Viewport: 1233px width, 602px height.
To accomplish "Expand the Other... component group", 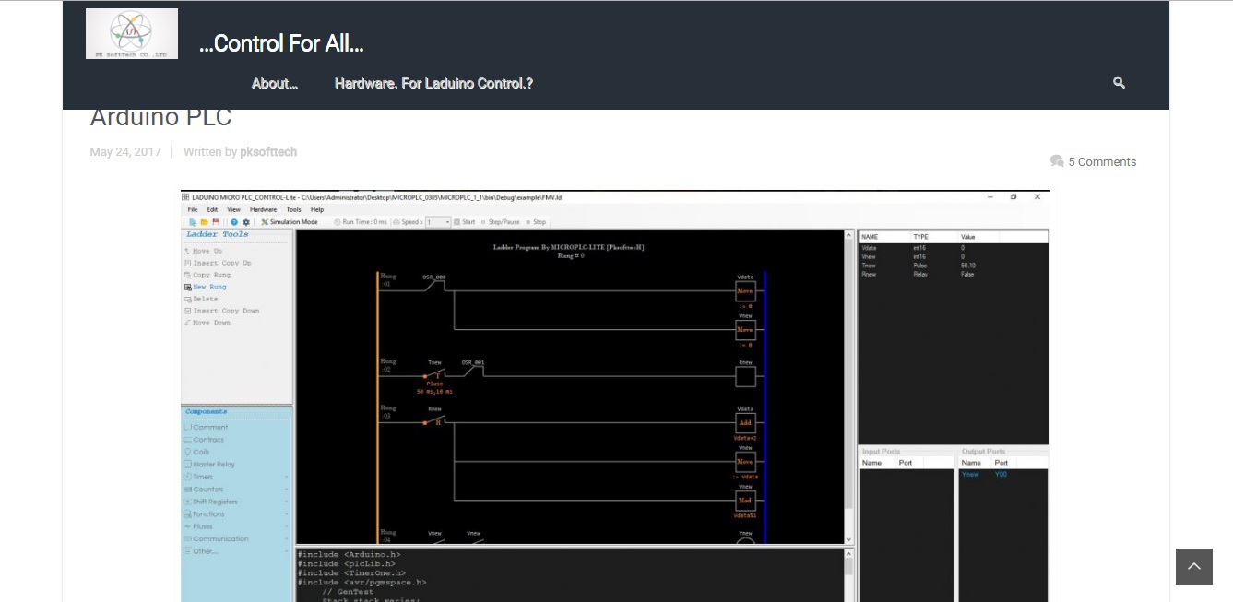I will tap(235, 551).
